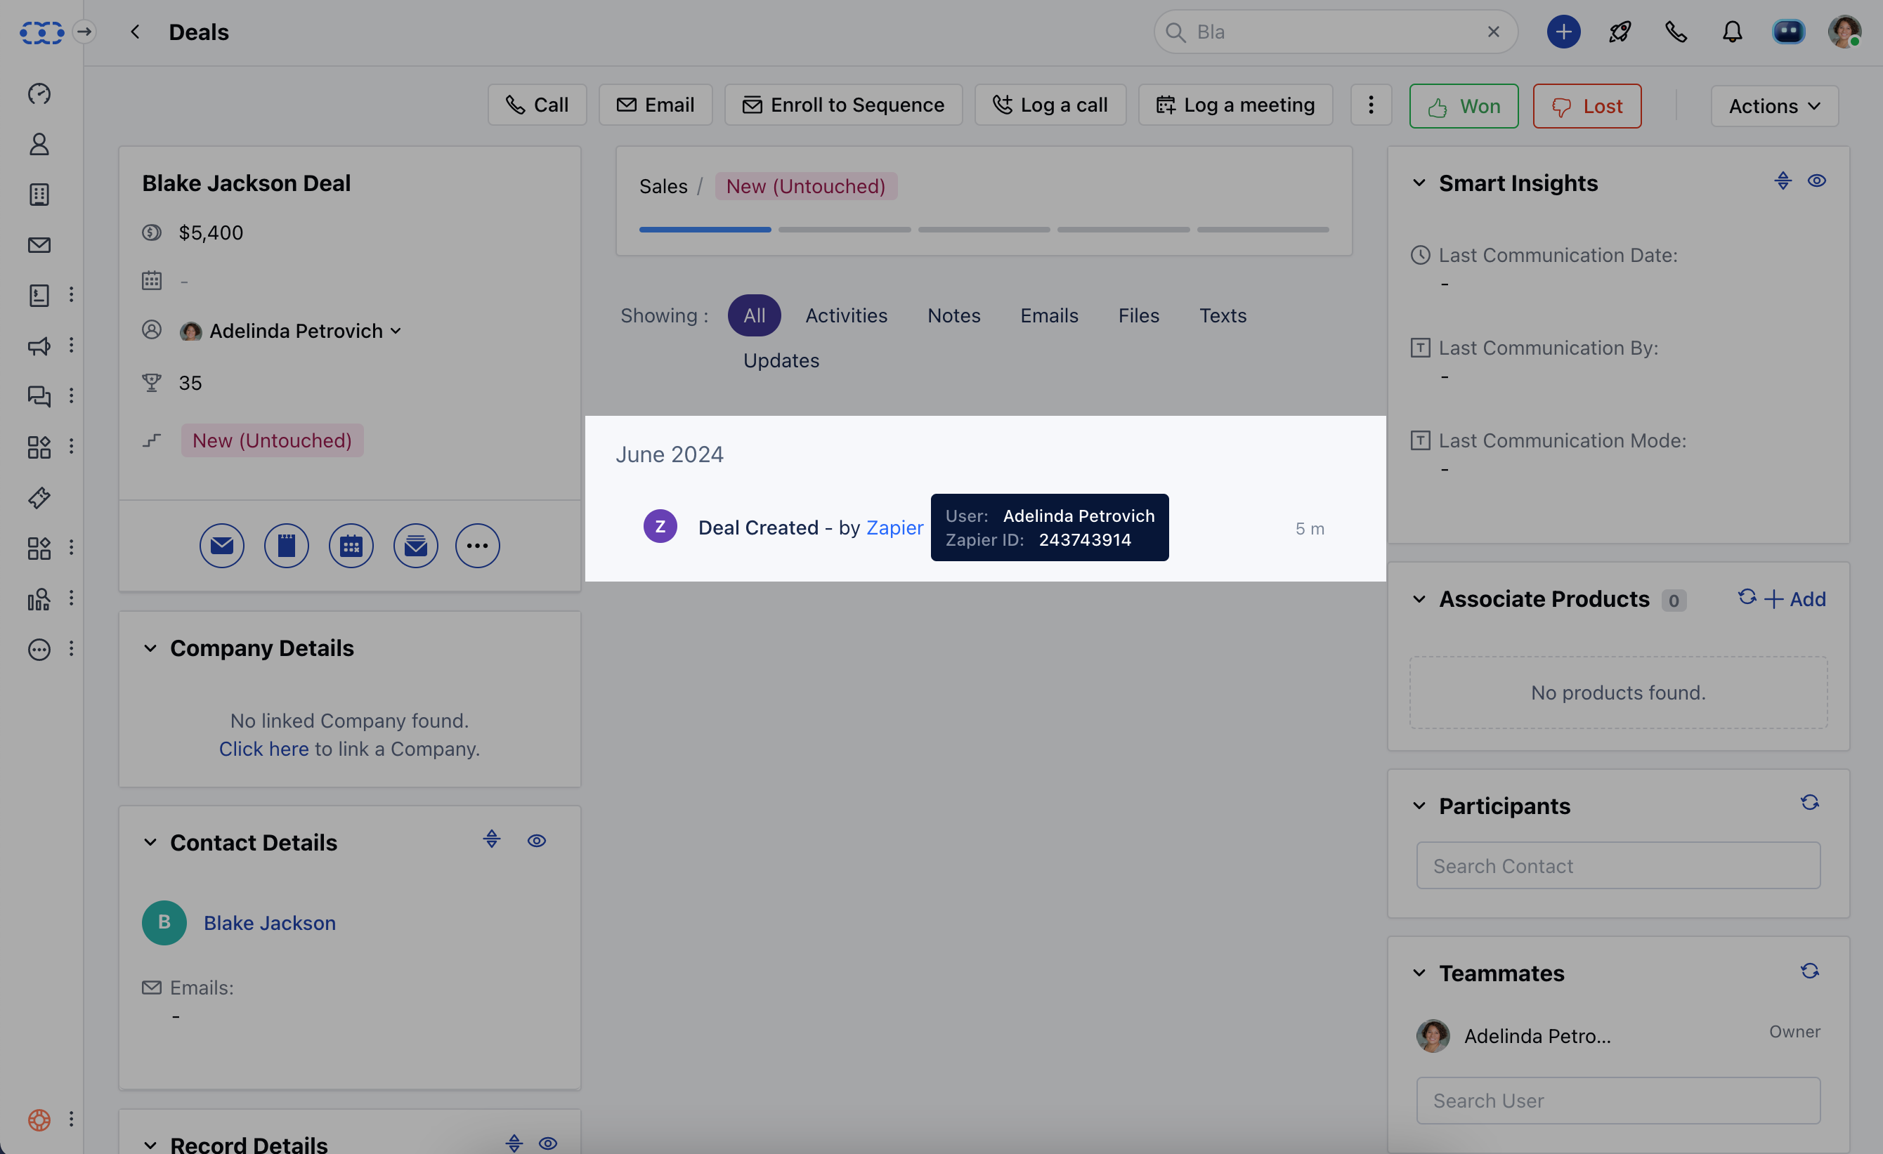Click the blue plus quick-add button

(x=1563, y=32)
